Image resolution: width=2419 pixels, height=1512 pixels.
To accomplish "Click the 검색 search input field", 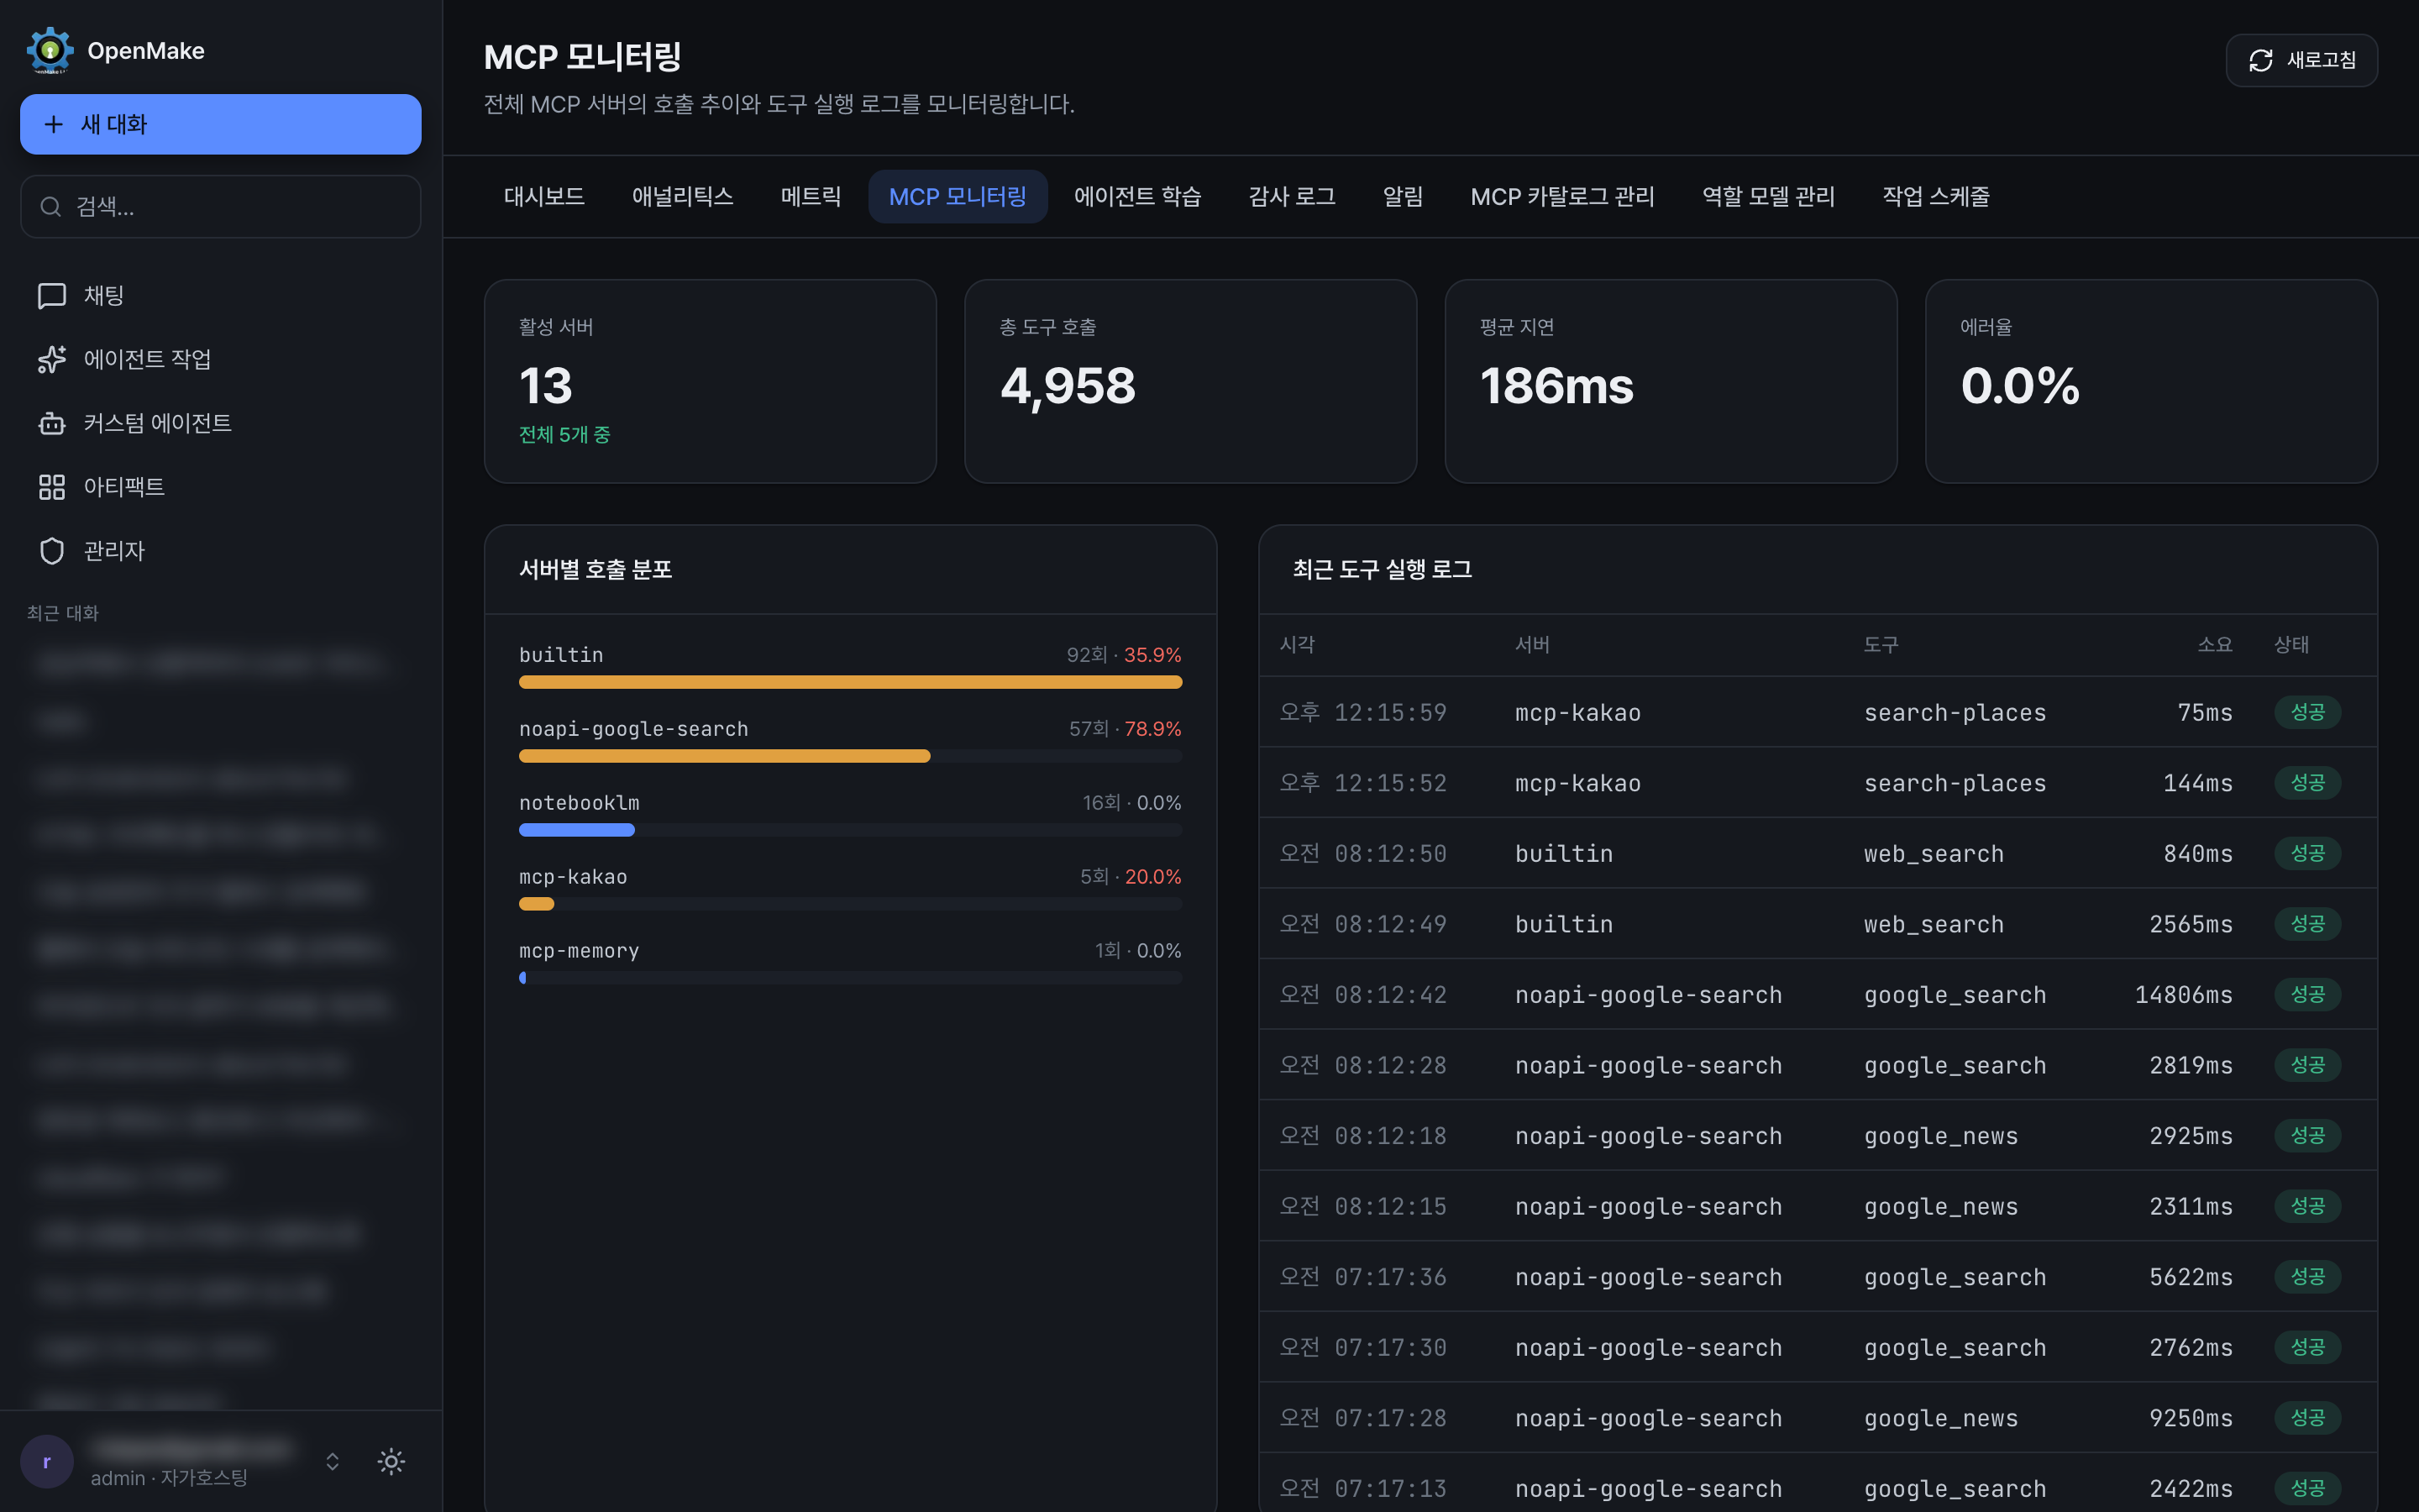I will click(x=221, y=207).
